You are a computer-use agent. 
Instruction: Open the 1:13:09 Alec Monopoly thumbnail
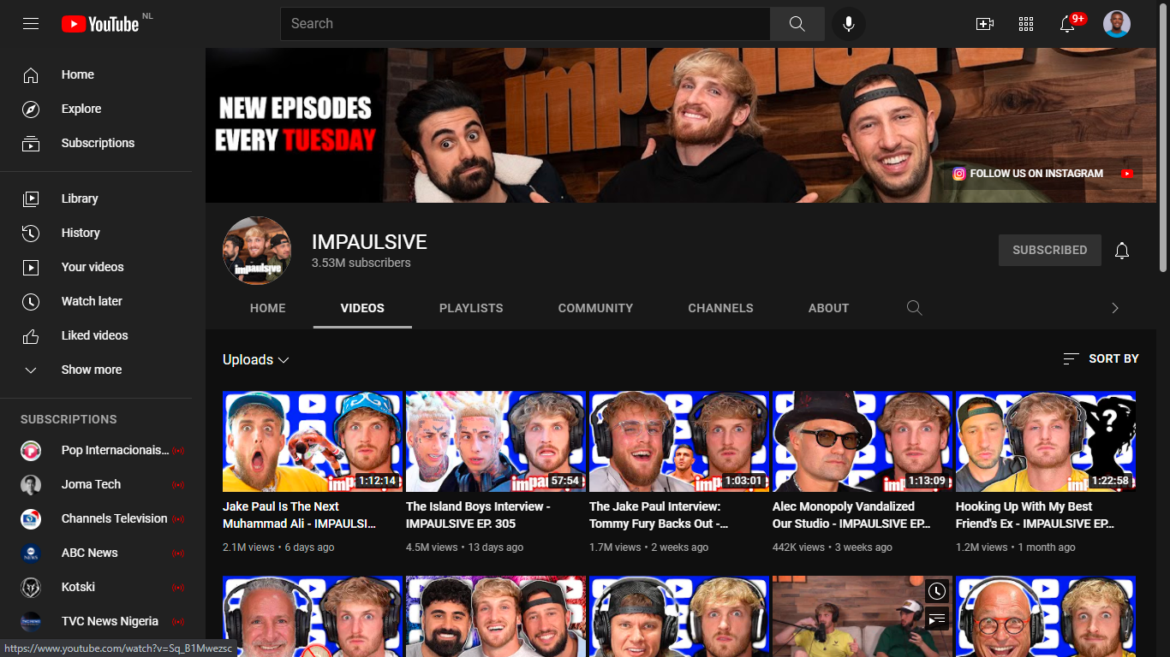pos(863,441)
